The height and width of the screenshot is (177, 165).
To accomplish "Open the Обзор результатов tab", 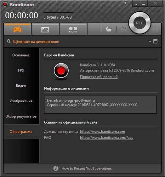I will pos(21,116).
